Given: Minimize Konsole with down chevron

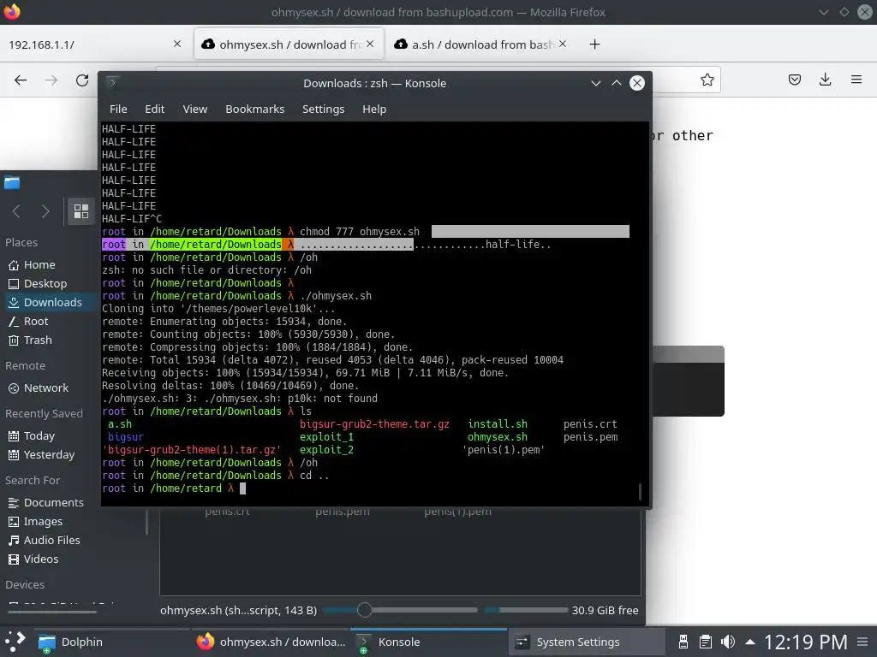Looking at the screenshot, I should point(596,83).
